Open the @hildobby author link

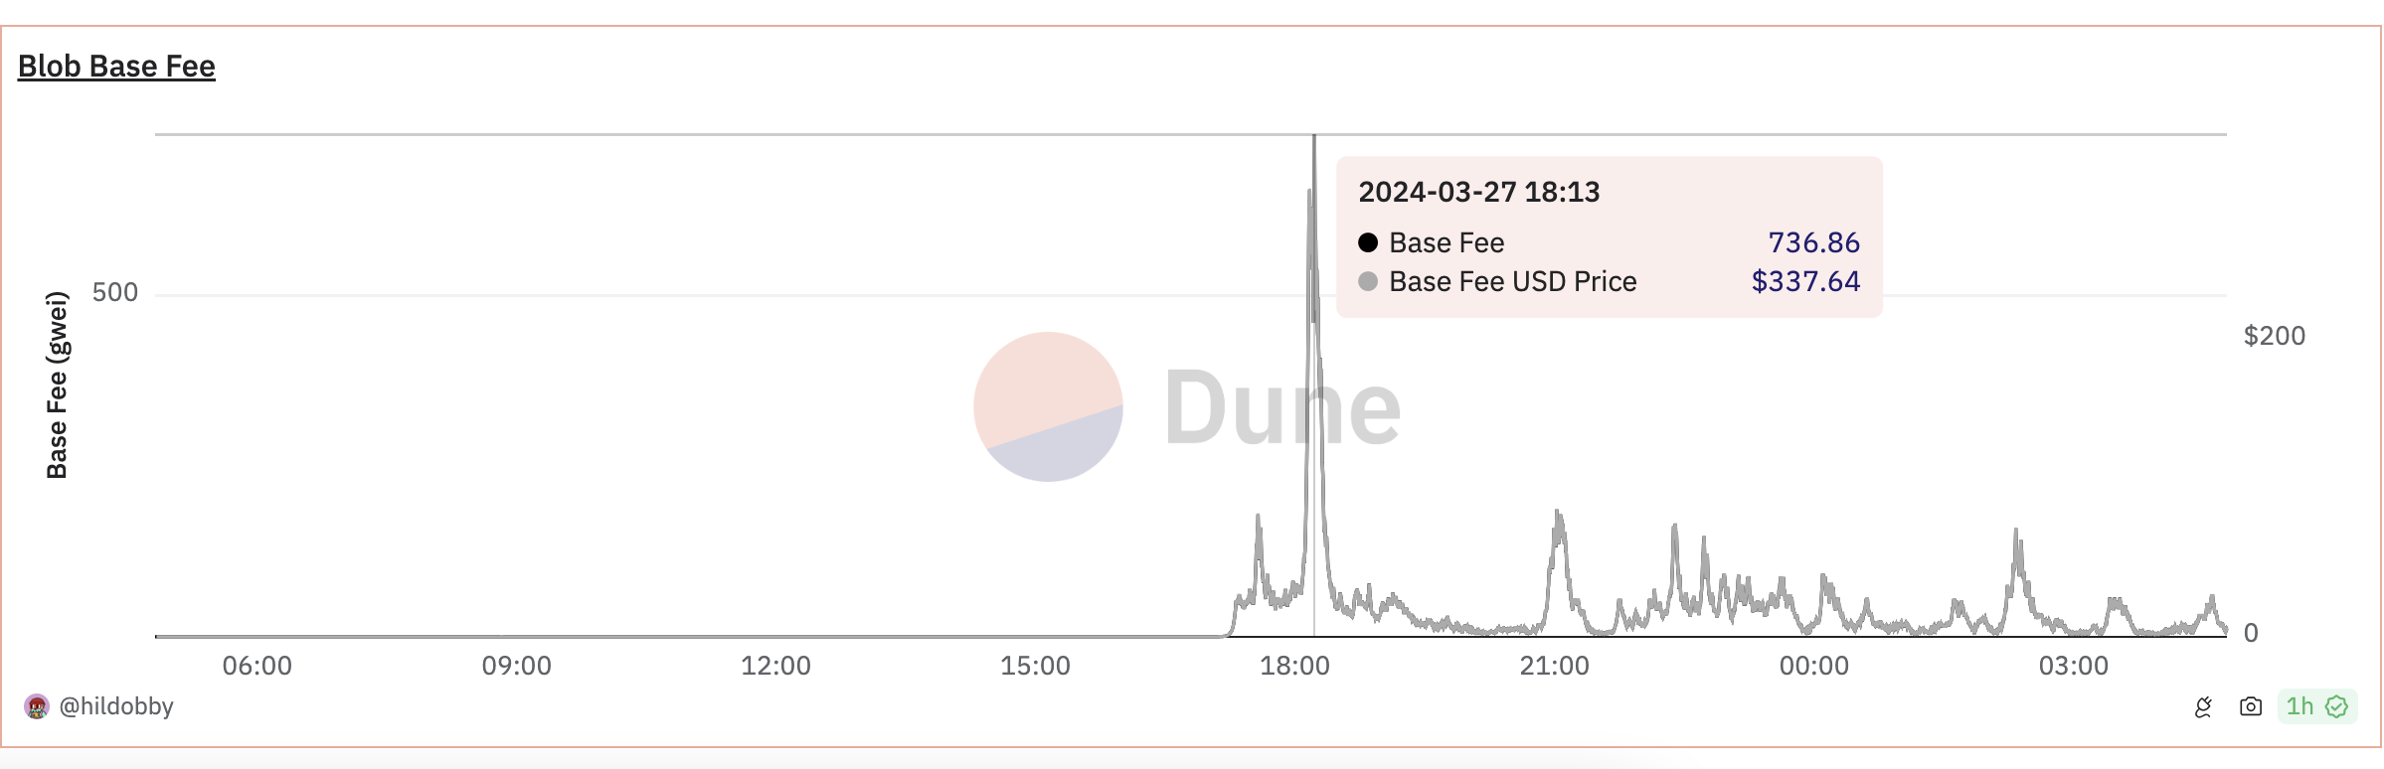click(x=116, y=706)
